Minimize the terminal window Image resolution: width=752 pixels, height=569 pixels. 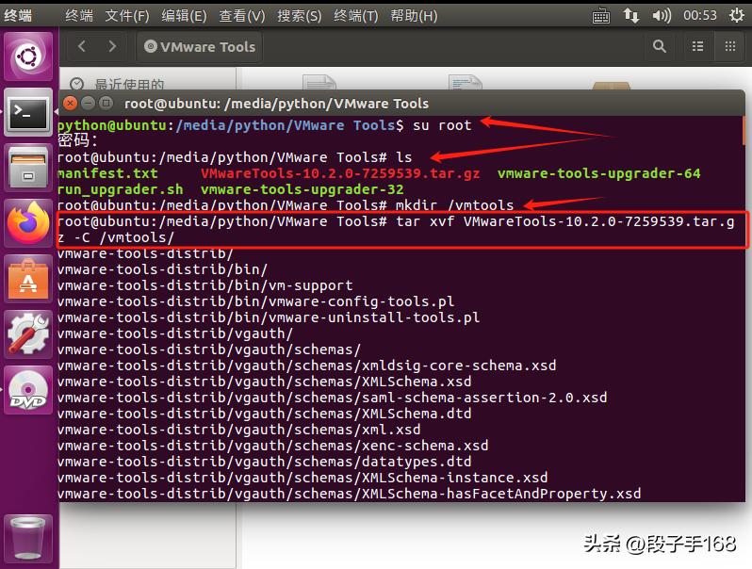88,103
